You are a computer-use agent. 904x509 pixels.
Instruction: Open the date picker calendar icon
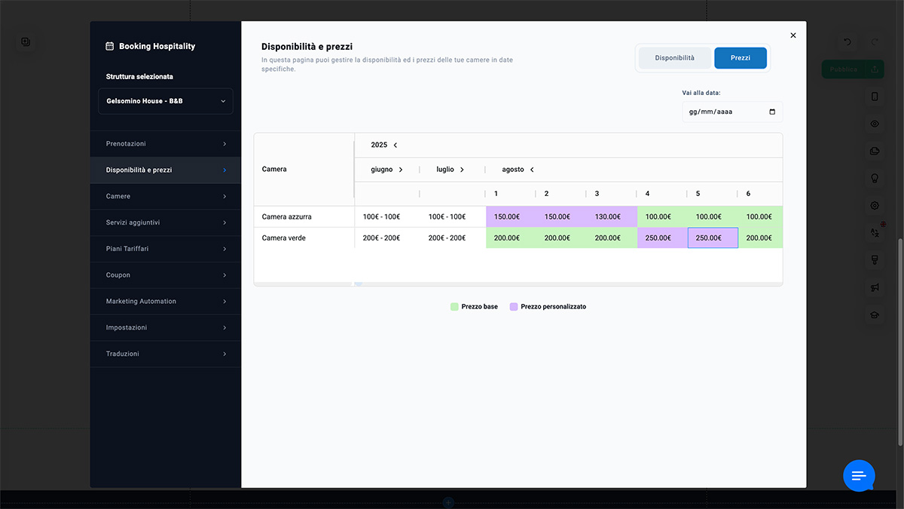[772, 112]
